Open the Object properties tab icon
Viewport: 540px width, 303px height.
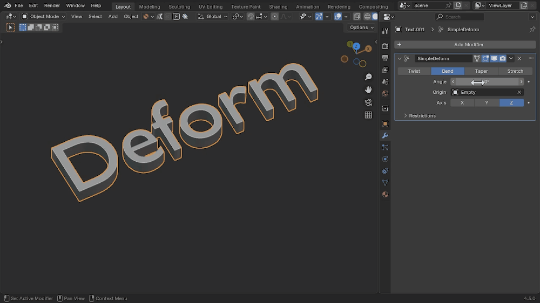(385, 124)
